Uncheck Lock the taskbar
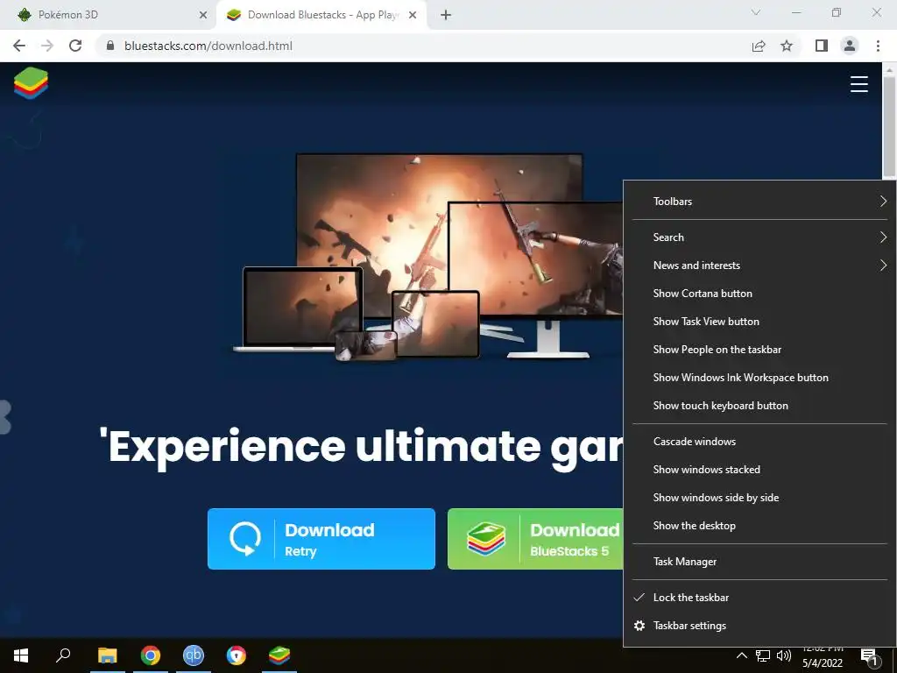Viewport: 897px width, 673px height. click(759, 598)
